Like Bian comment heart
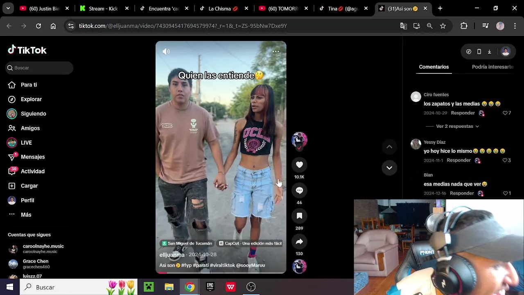Image resolution: width=524 pixels, height=295 pixels. 505,193
